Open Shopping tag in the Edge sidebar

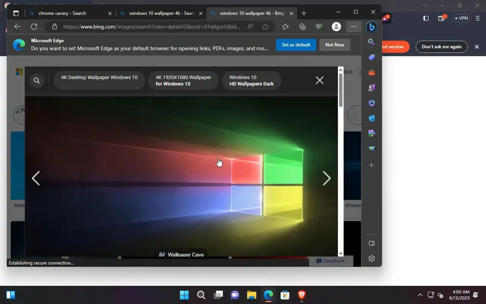click(371, 57)
